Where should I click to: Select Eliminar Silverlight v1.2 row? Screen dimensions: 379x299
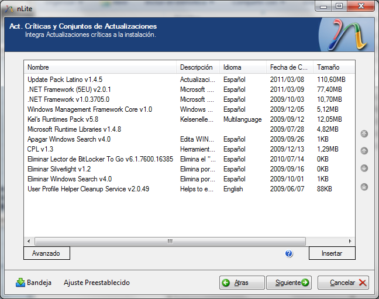pos(189,169)
